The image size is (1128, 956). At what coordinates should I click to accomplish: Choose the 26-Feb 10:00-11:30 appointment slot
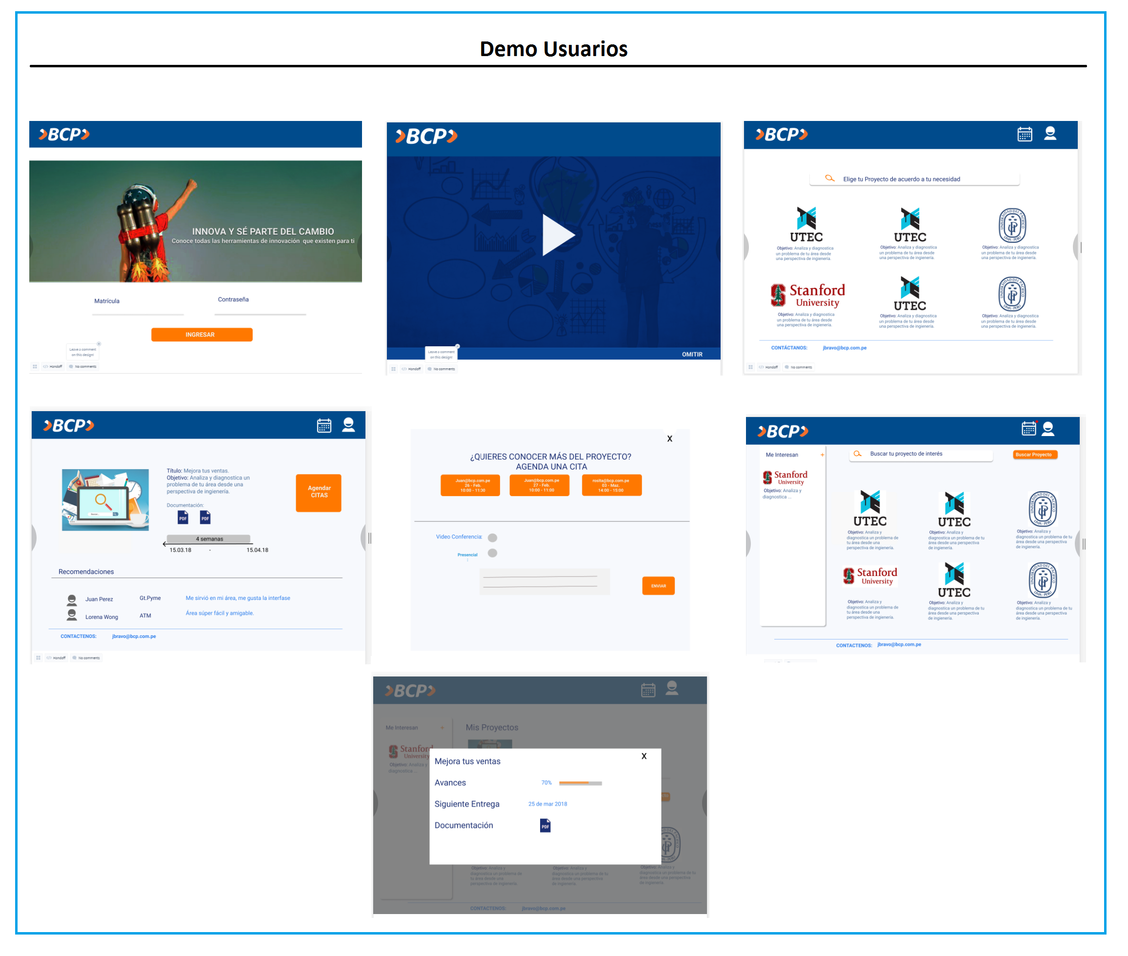click(470, 486)
